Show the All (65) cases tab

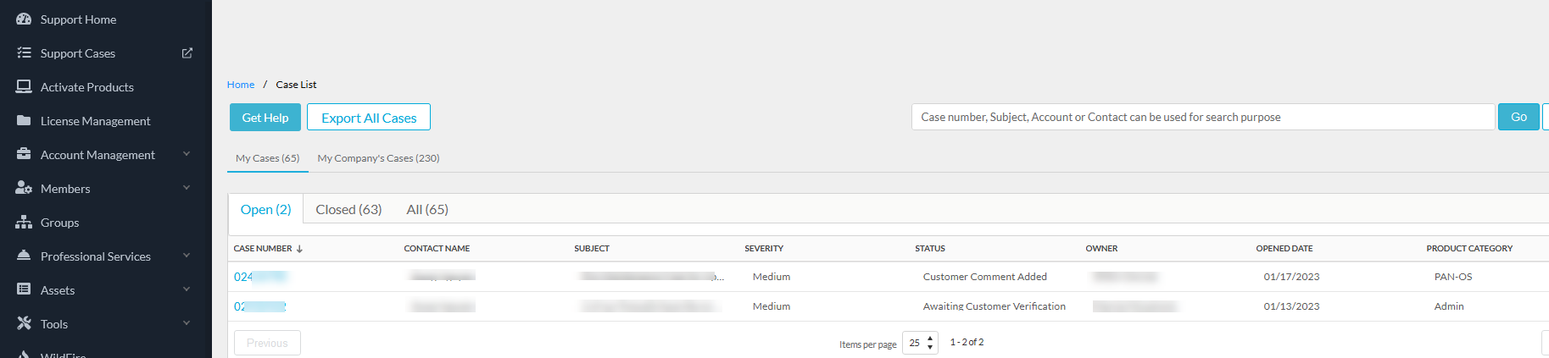coord(427,209)
